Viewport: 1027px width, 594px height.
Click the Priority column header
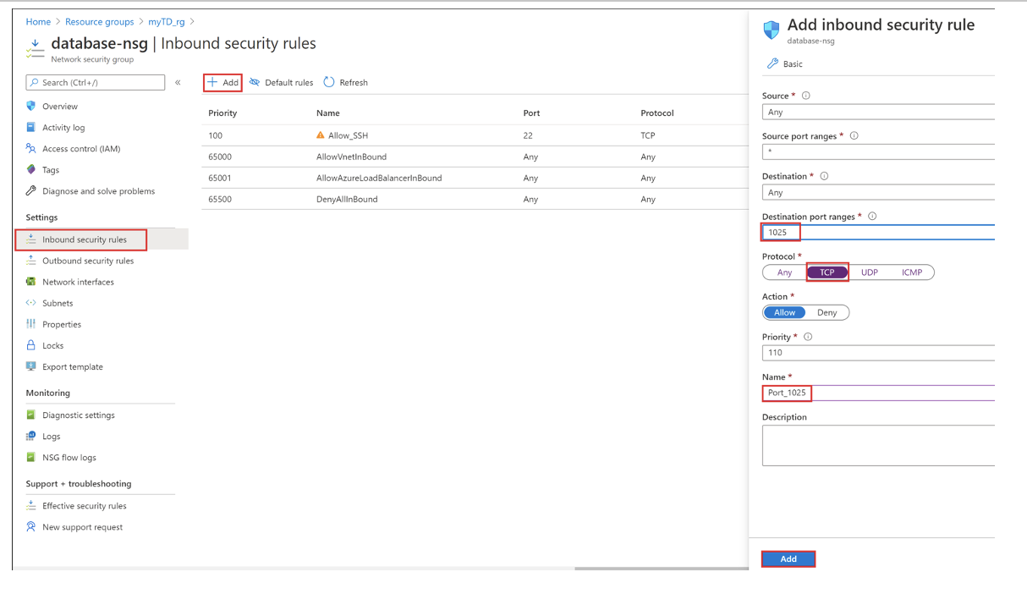click(222, 113)
